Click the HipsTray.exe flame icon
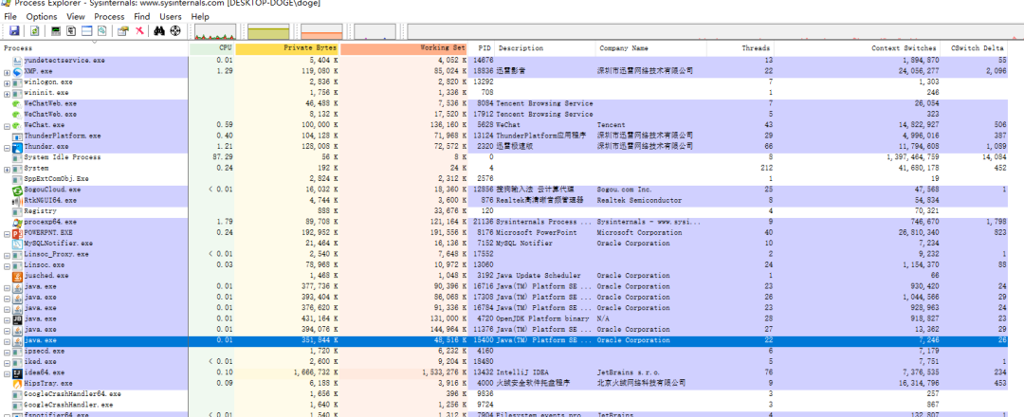This screenshot has height=417, width=1024. click(18, 383)
